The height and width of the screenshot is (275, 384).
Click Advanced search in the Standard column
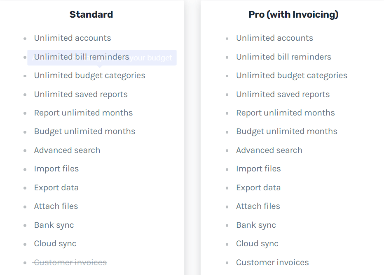(67, 150)
